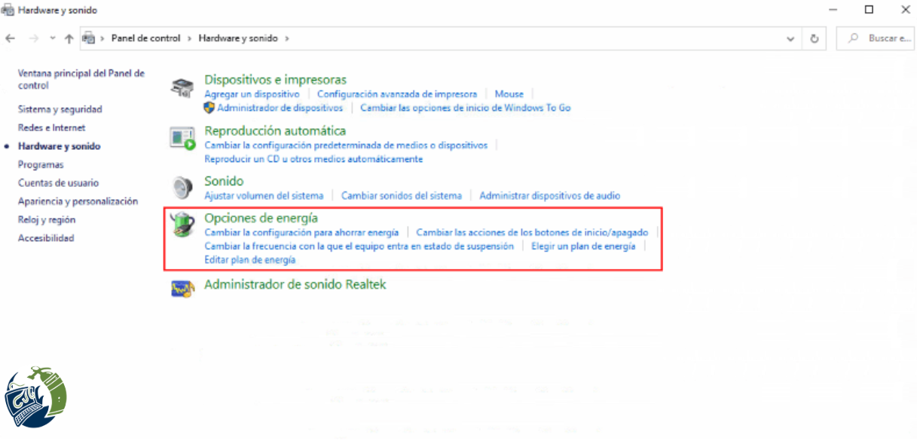Click Cambiar la configuración predeterminada de medios

coord(346,145)
